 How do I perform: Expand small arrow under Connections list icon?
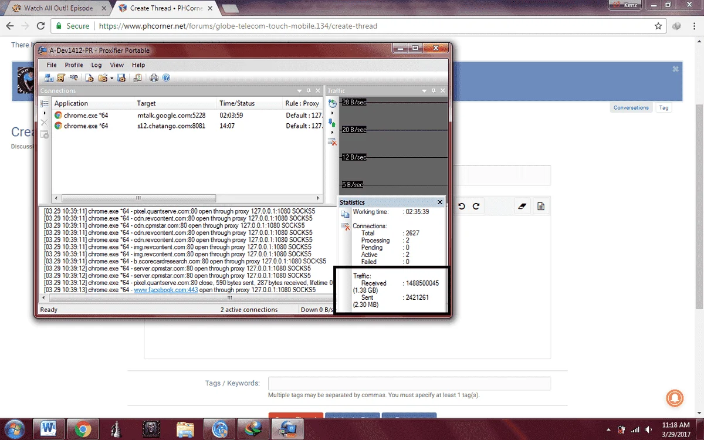coord(45,113)
